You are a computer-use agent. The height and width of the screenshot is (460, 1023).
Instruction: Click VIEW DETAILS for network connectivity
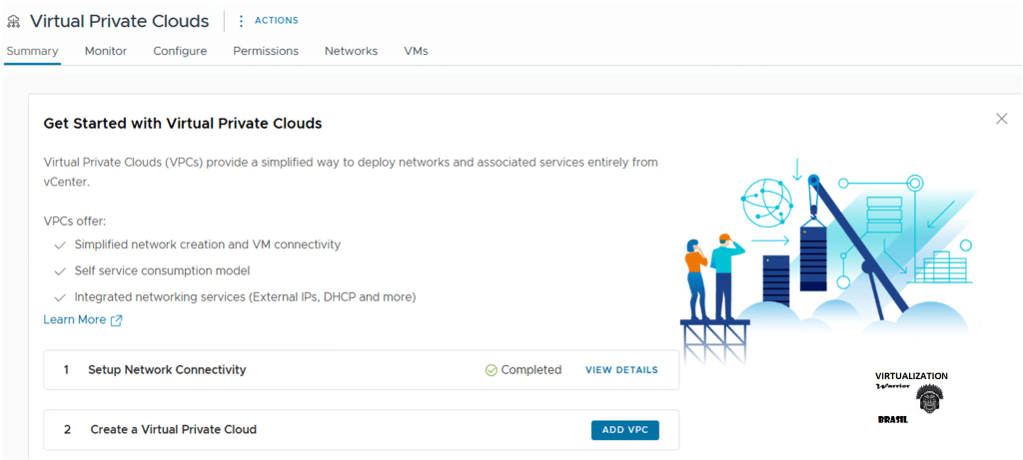pos(621,370)
